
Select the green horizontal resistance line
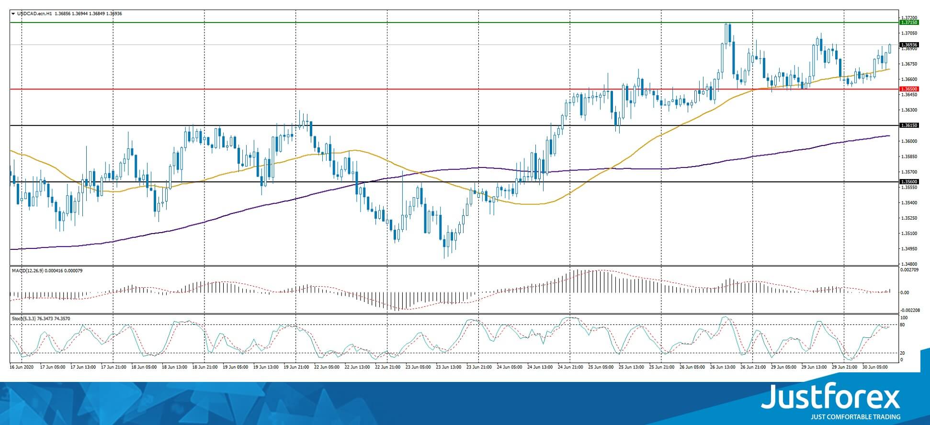[454, 22]
